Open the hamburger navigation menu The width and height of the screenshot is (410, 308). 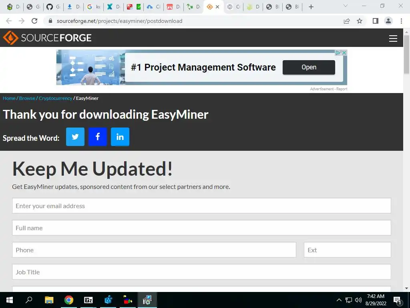[x=393, y=38]
